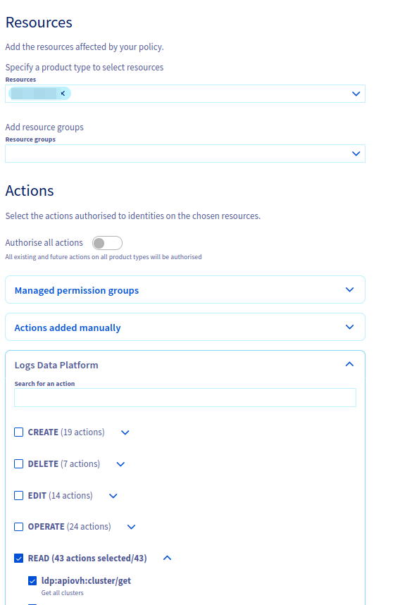Remove the selected resource chip
This screenshot has width=419, height=605.
pyautogui.click(x=62, y=93)
